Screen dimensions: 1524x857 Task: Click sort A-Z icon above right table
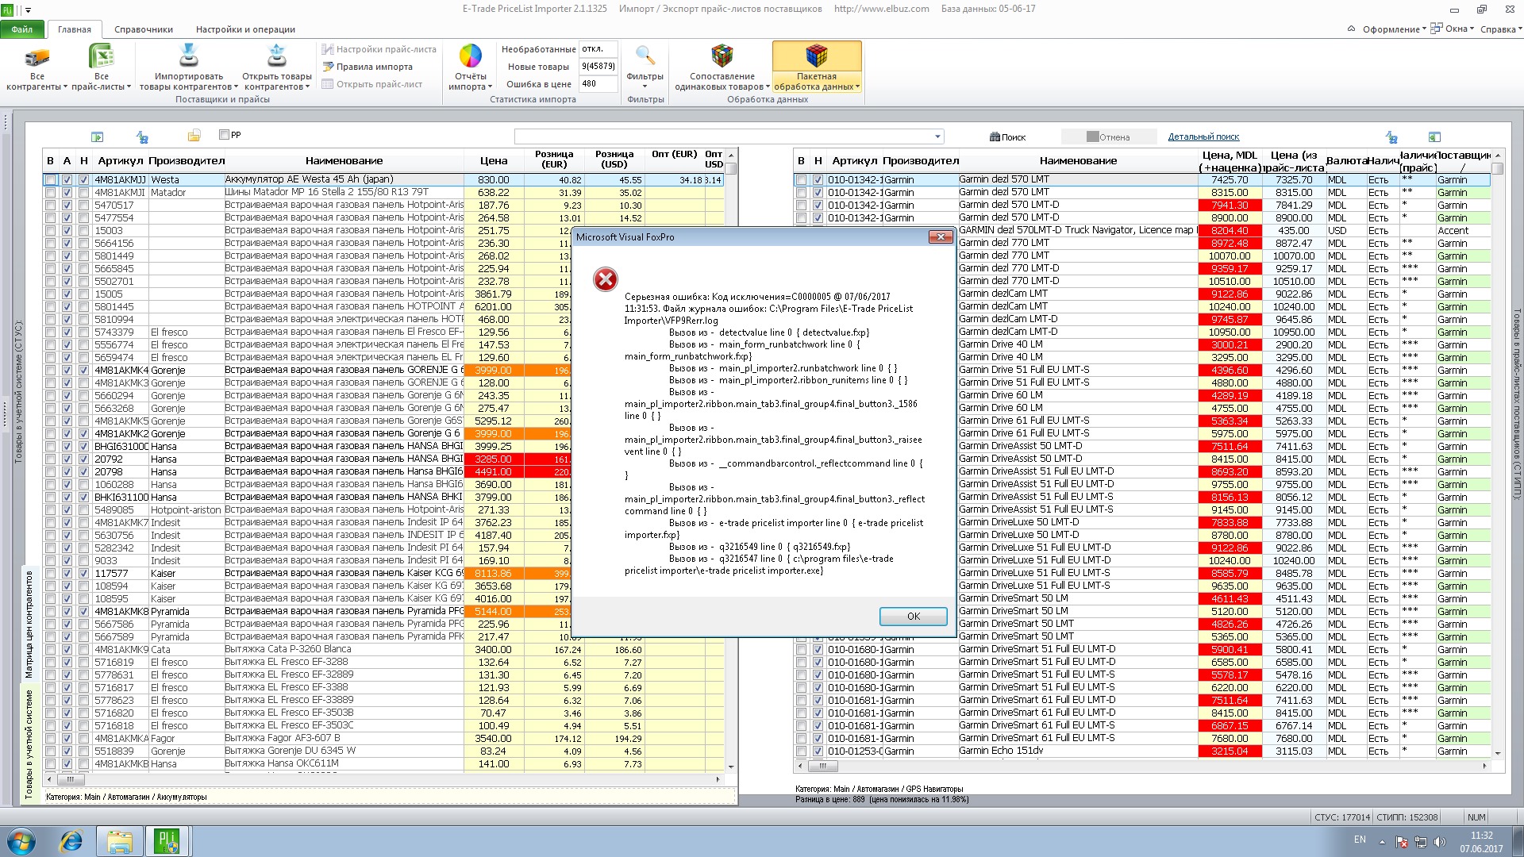coord(1391,136)
